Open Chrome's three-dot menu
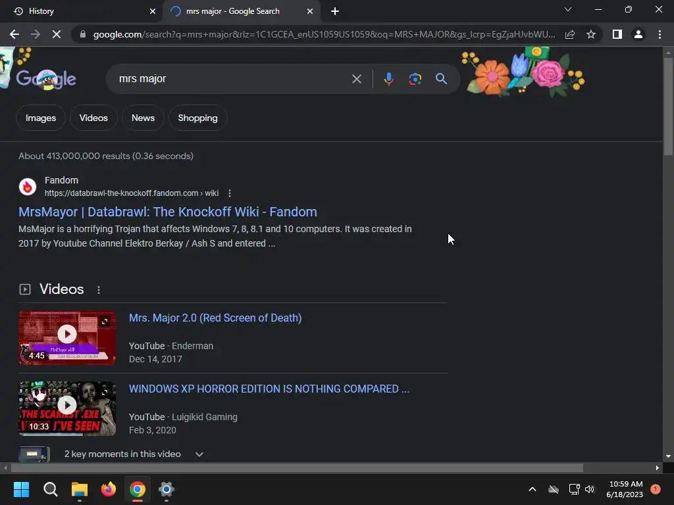The height and width of the screenshot is (505, 674). tap(660, 34)
